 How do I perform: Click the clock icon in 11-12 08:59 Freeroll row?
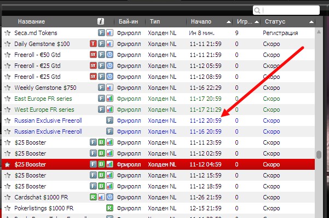coord(109,77)
